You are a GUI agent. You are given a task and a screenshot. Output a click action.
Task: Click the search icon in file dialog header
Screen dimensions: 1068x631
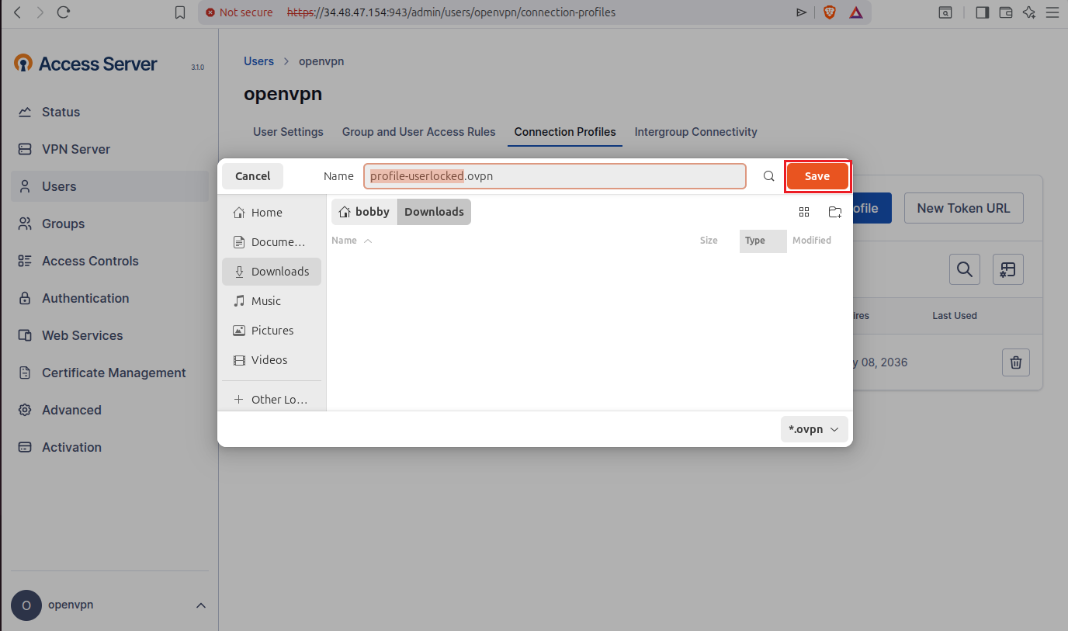(768, 176)
